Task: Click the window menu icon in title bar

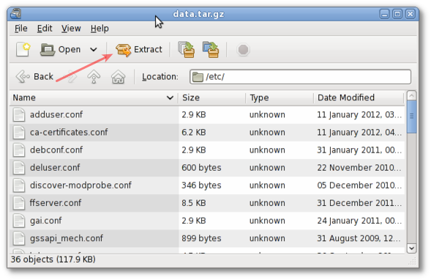Action: tap(16, 14)
